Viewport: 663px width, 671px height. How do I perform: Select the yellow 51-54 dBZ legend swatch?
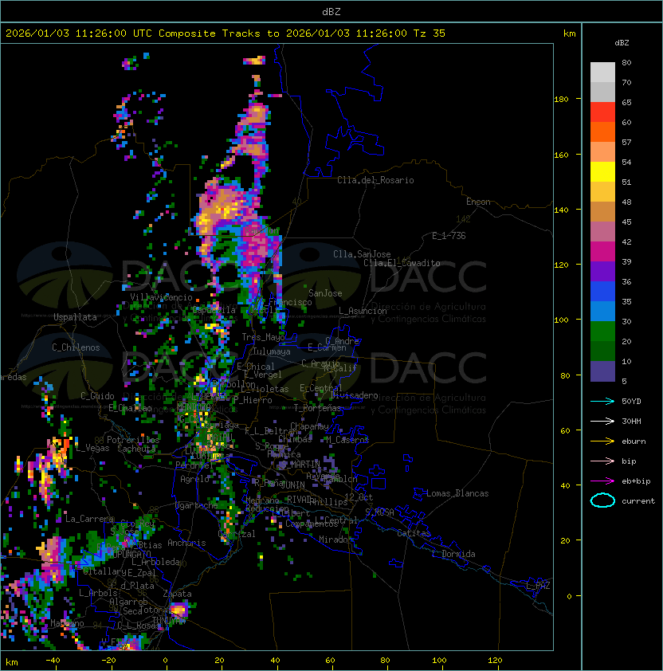[x=602, y=172]
